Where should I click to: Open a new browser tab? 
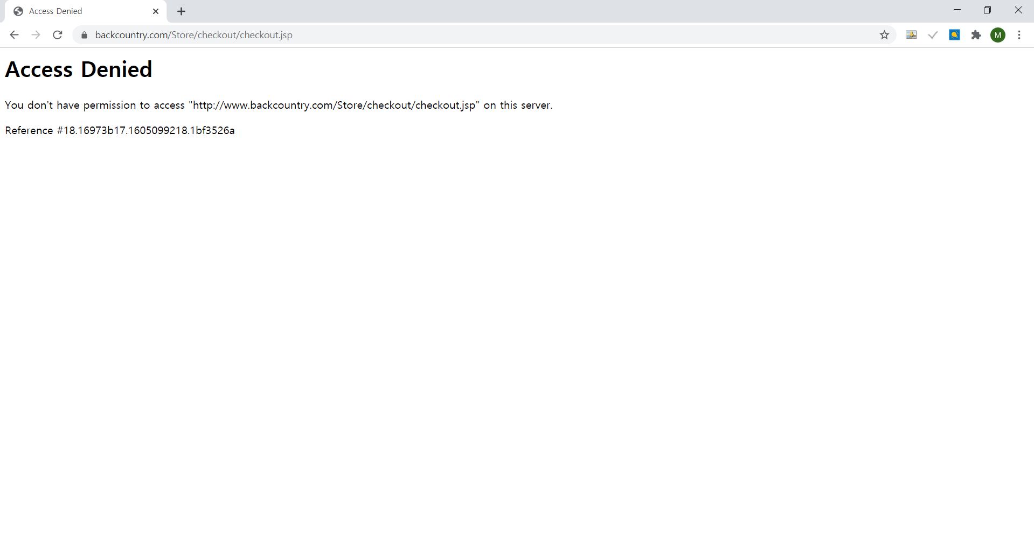click(x=182, y=11)
